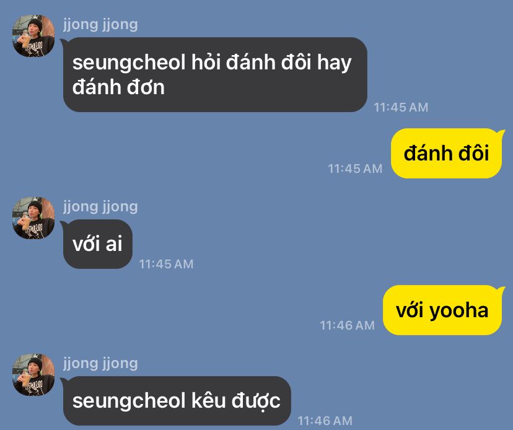Viewport: 513px width, 430px height.
Task: Click the 11:45 AM timestamp beside yellow 'đánh đôi'
Action: (355, 169)
